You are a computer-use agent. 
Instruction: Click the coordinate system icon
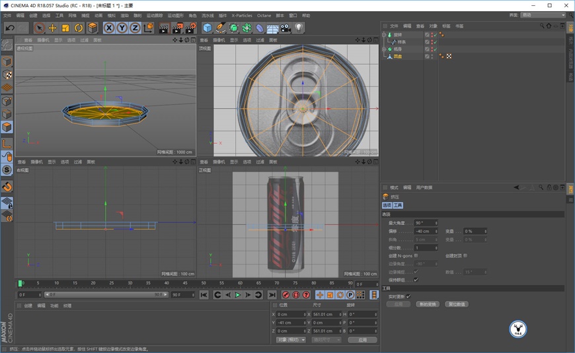[149, 28]
